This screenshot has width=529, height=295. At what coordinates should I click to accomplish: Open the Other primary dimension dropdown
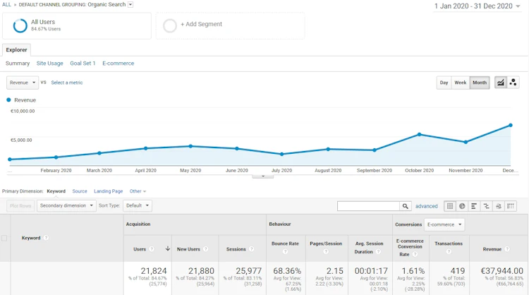click(138, 191)
